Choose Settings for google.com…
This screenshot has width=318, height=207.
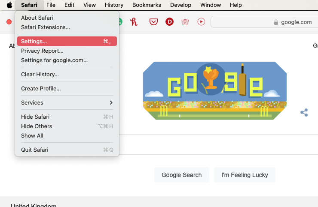[x=67, y=60]
